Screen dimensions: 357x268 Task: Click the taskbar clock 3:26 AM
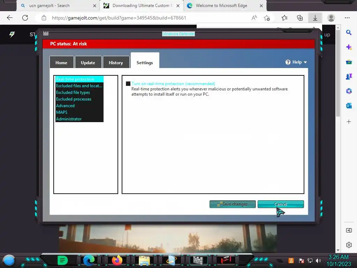pos(338,257)
